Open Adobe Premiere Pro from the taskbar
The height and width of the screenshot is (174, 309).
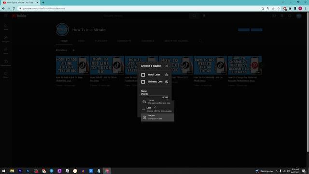coord(20,171)
